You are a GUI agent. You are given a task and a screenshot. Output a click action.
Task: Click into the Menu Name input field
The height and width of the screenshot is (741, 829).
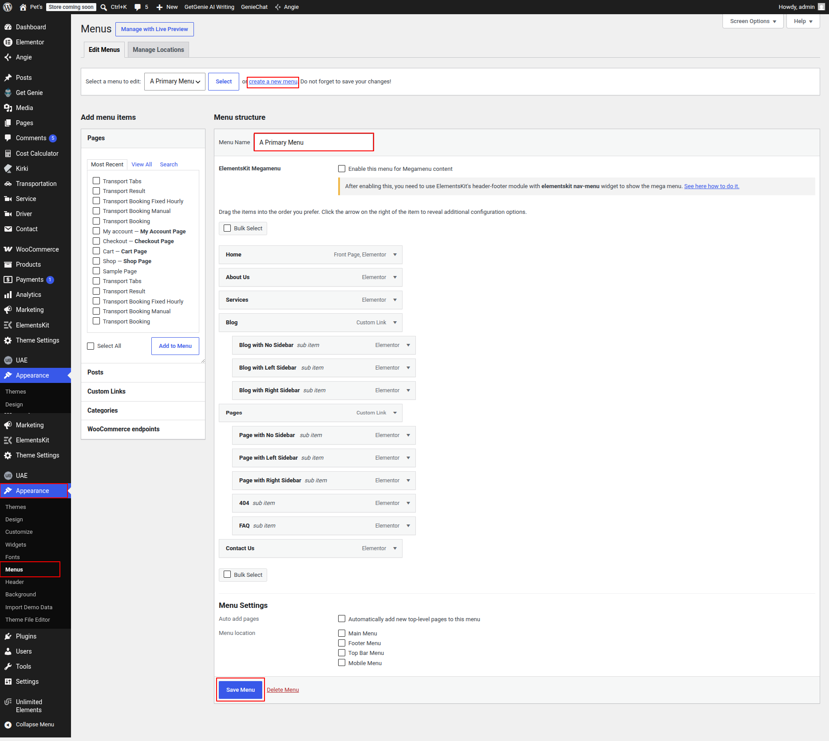pyautogui.click(x=314, y=142)
